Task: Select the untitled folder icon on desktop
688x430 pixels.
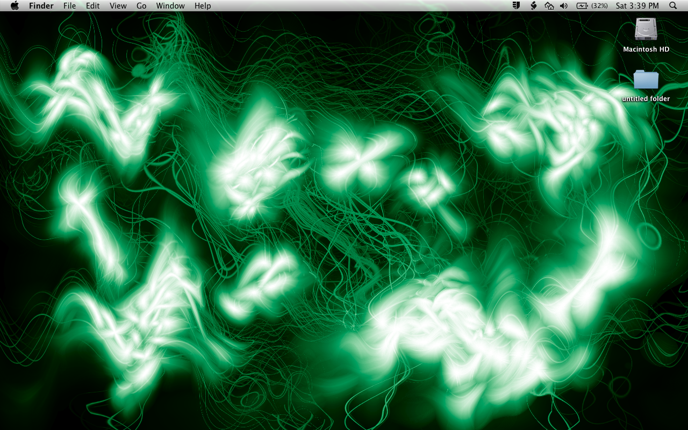Action: [x=646, y=80]
